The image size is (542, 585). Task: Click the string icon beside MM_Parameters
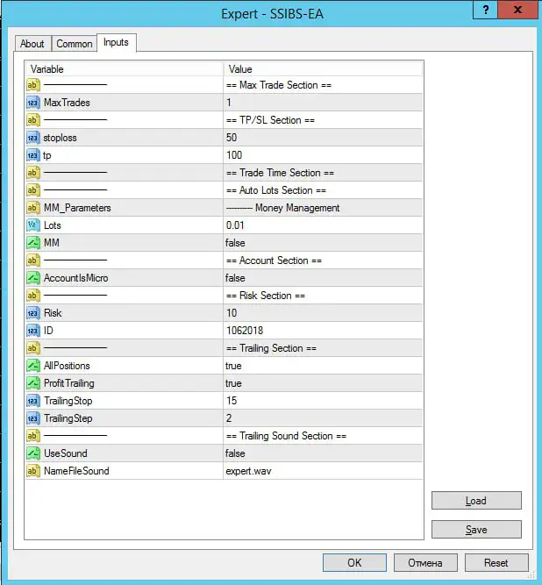tap(33, 208)
